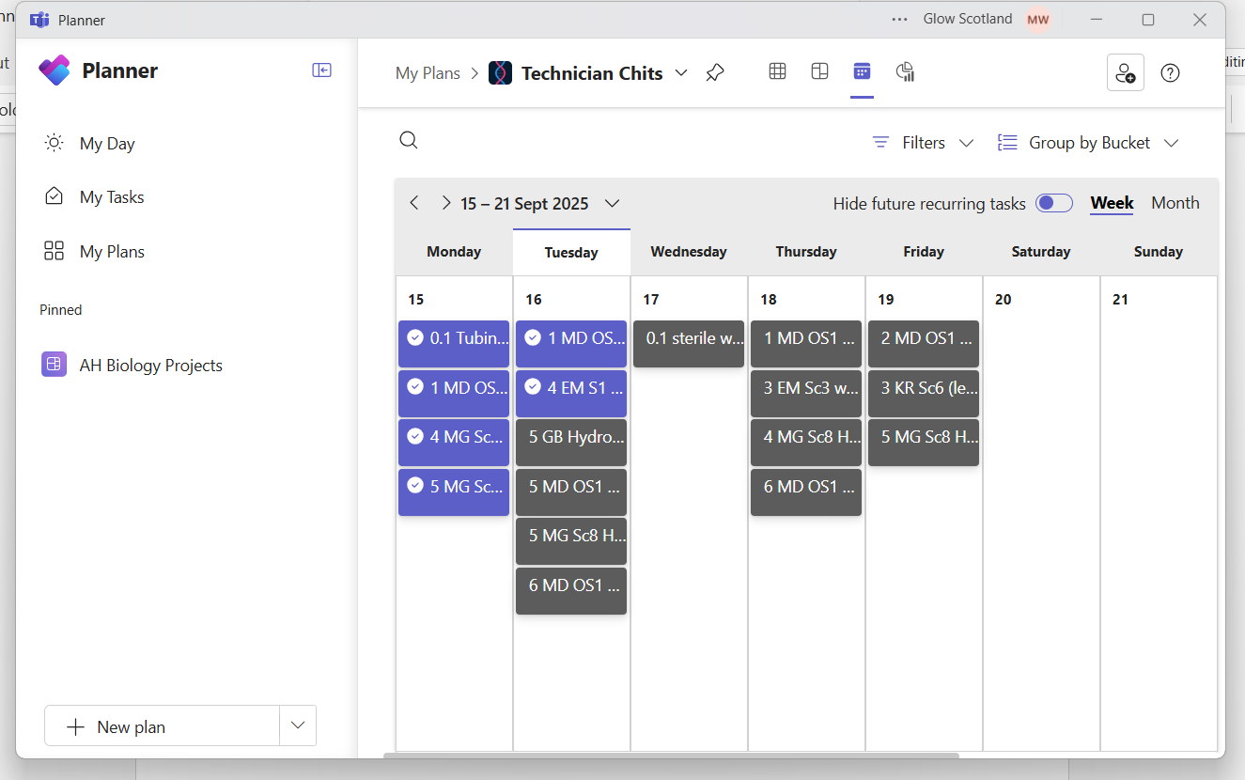Open the Group by Bucket dropdown
Viewport: 1245px width, 780px height.
(1088, 143)
